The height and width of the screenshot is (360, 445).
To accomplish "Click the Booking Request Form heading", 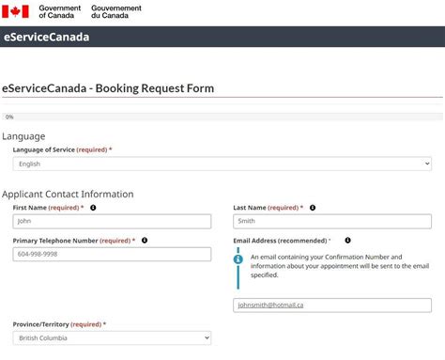I will 108,88.
